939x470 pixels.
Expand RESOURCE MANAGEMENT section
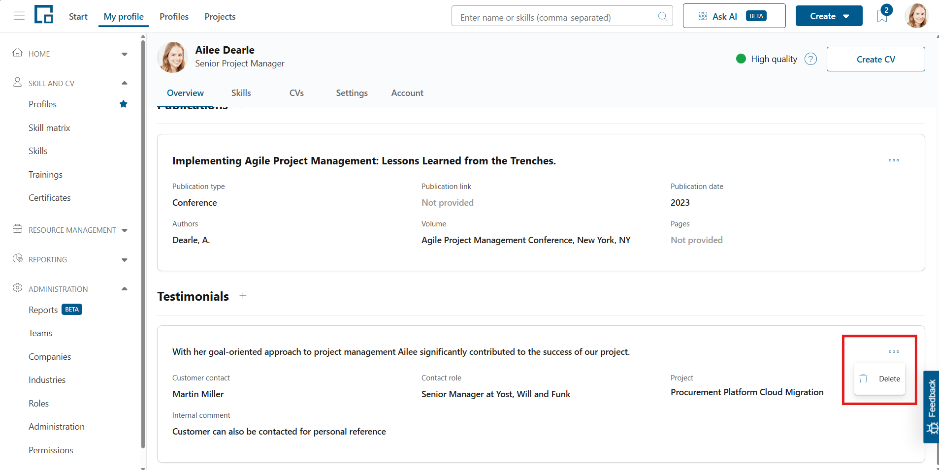pos(125,230)
